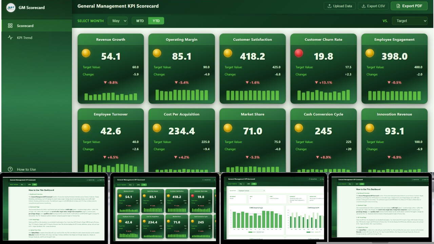This screenshot has width=434, height=244.
Task: Click the Export PDF button
Action: click(x=409, y=6)
